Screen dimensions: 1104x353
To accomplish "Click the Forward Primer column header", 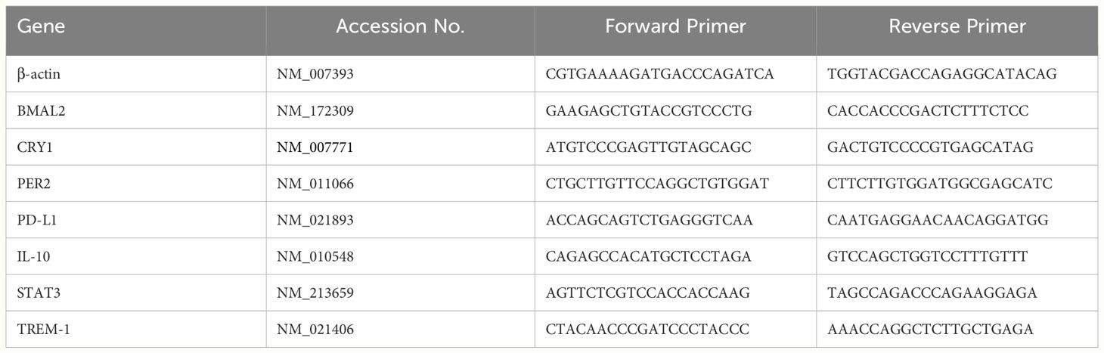I will pyautogui.click(x=675, y=27).
